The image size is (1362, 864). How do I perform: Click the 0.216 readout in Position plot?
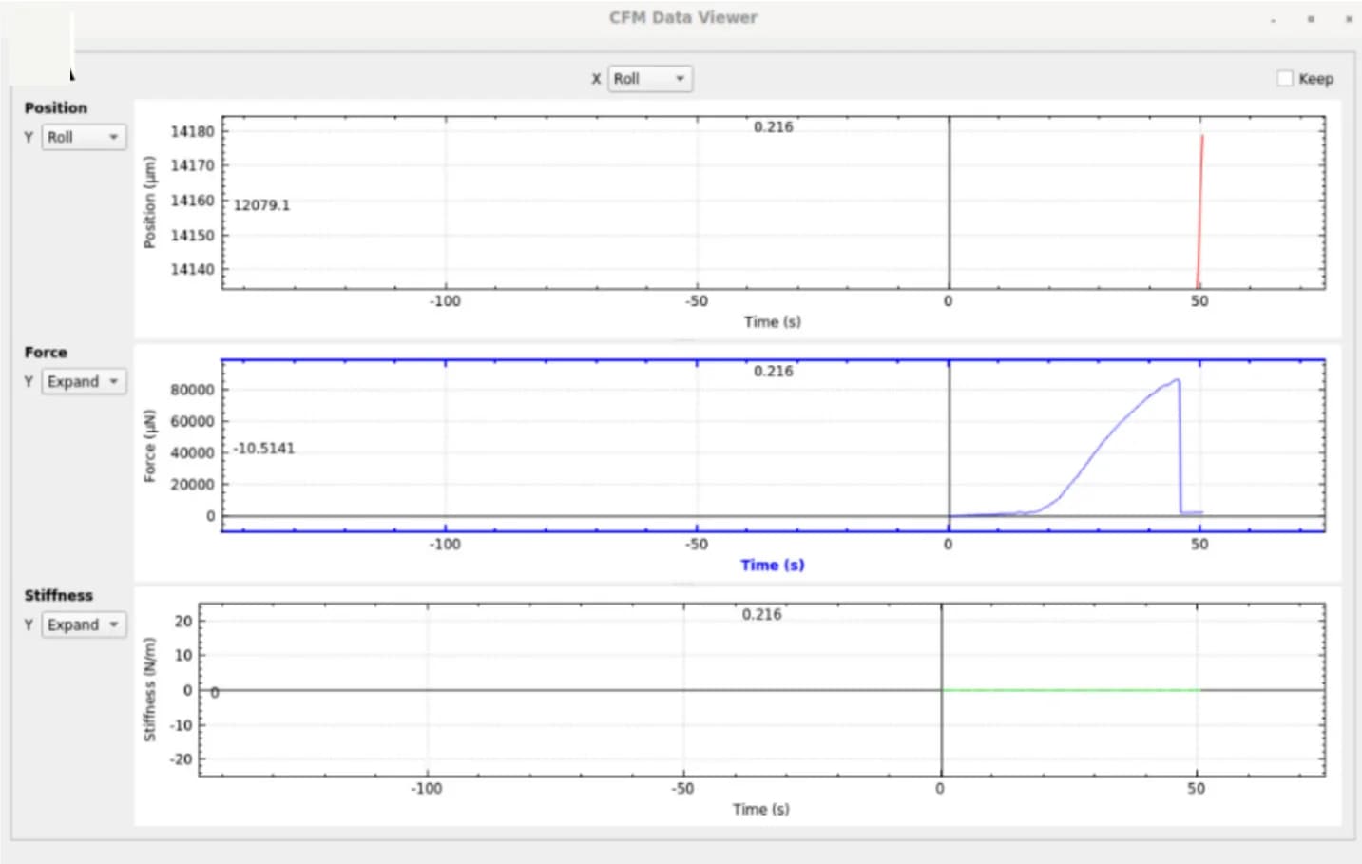773,126
